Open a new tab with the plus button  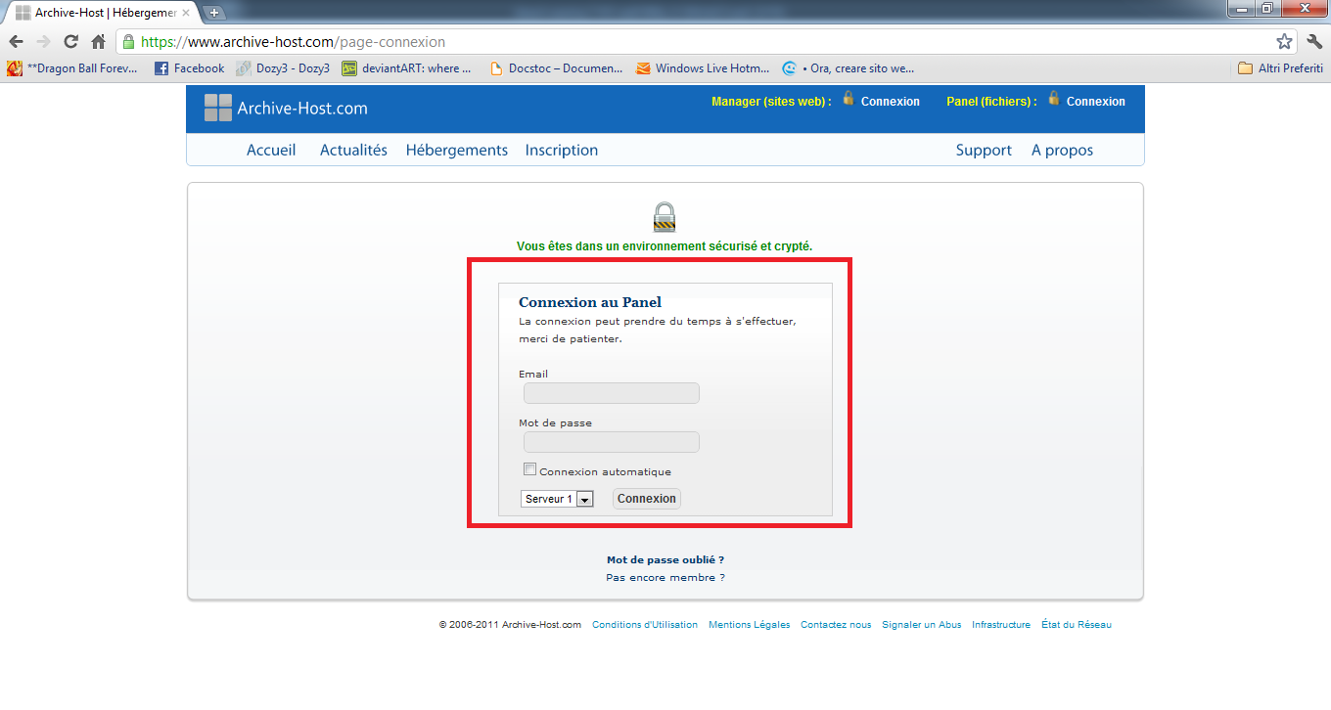[x=214, y=13]
